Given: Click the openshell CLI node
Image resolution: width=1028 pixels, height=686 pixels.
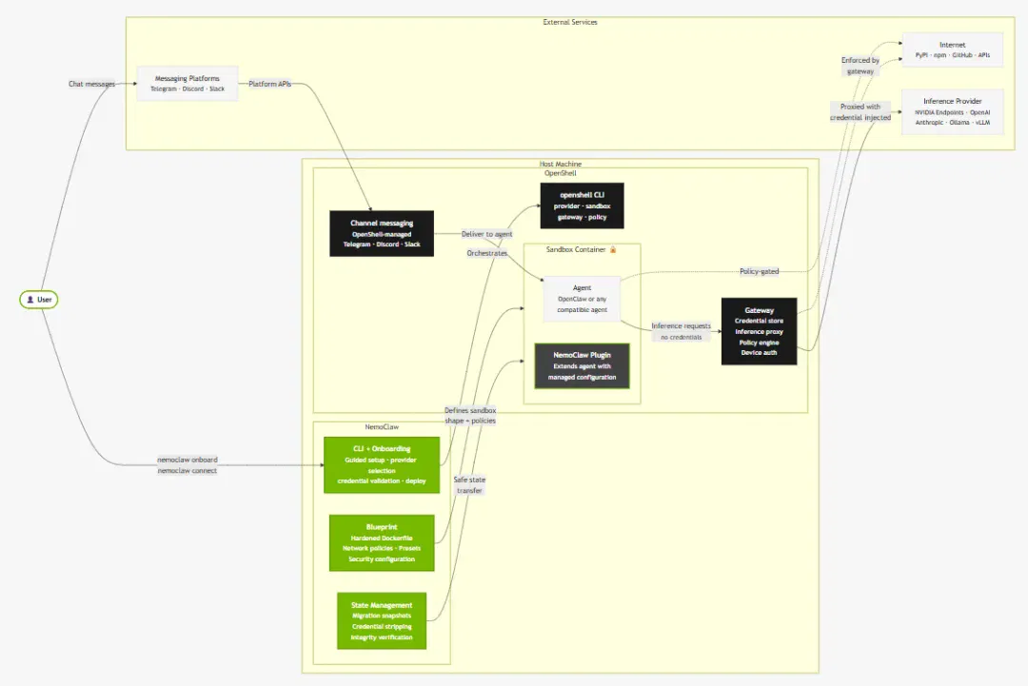Looking at the screenshot, I should [583, 206].
